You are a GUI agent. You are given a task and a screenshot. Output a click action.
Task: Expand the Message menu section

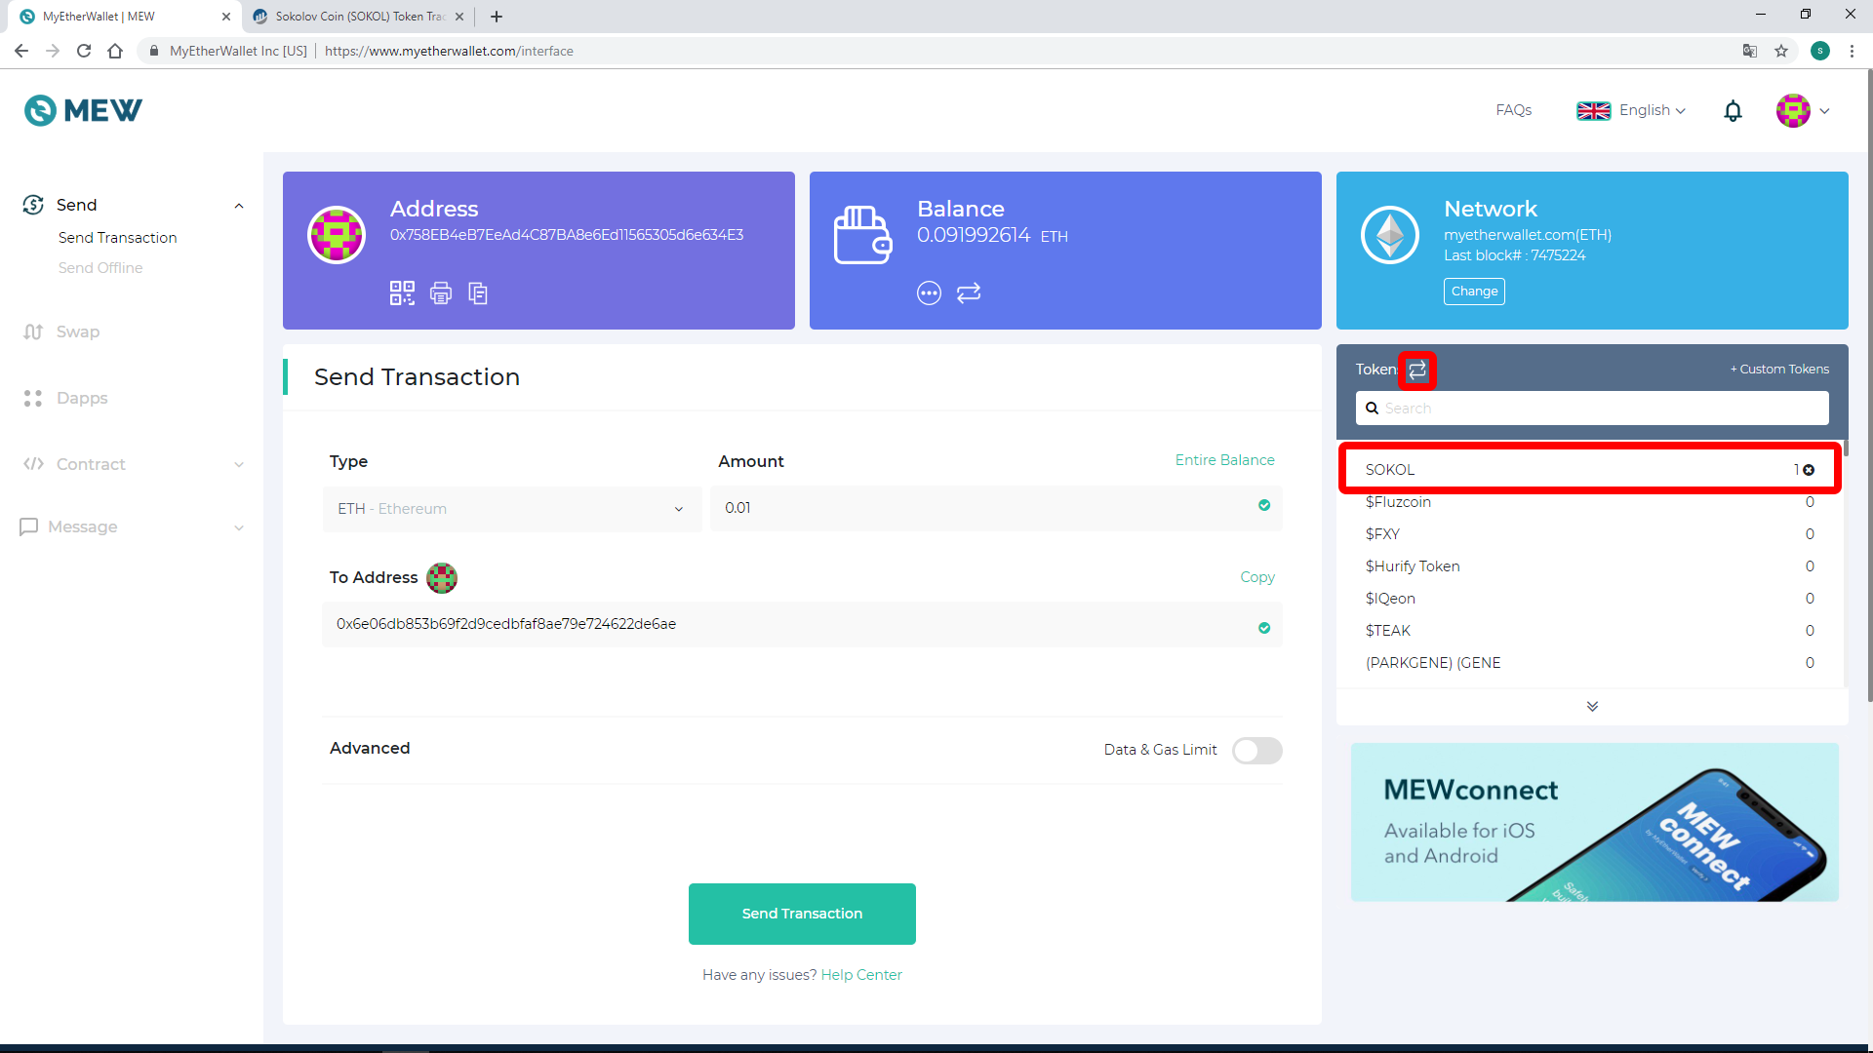tap(239, 527)
